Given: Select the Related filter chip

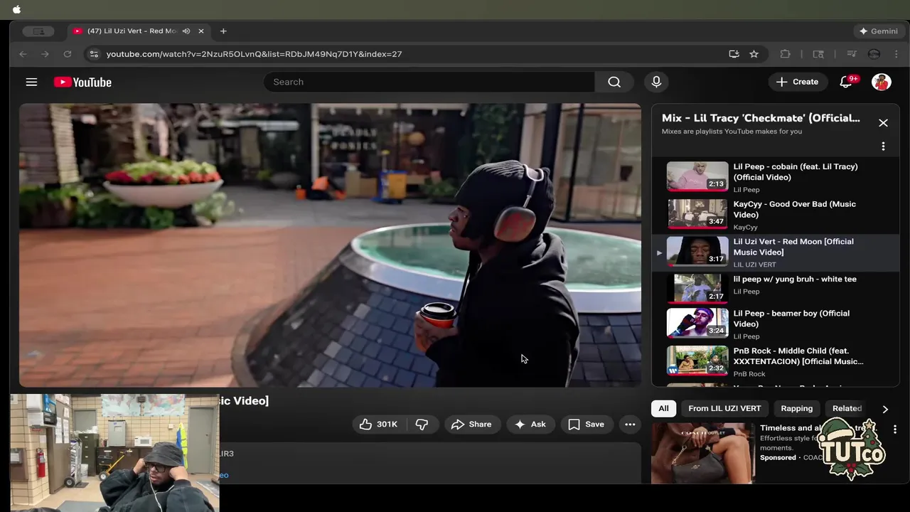Looking at the screenshot, I should pos(847,408).
